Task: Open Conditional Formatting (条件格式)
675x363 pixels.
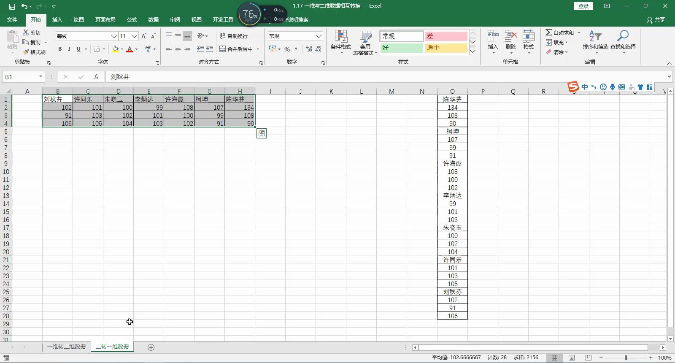Action: (x=341, y=42)
